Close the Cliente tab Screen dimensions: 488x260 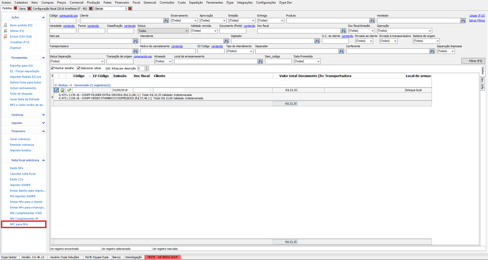pyautogui.click(x=130, y=9)
